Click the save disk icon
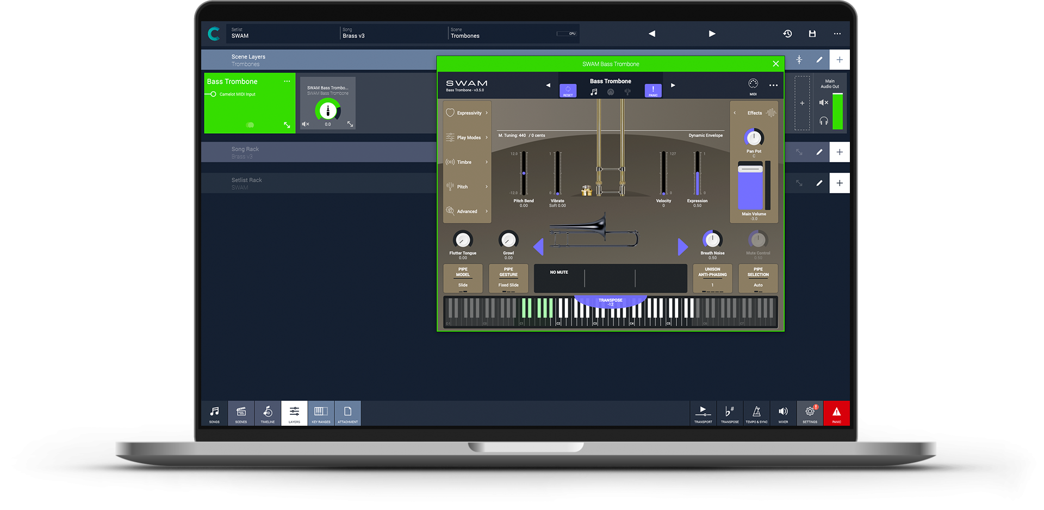Screen dimensions: 1044x510 point(812,34)
